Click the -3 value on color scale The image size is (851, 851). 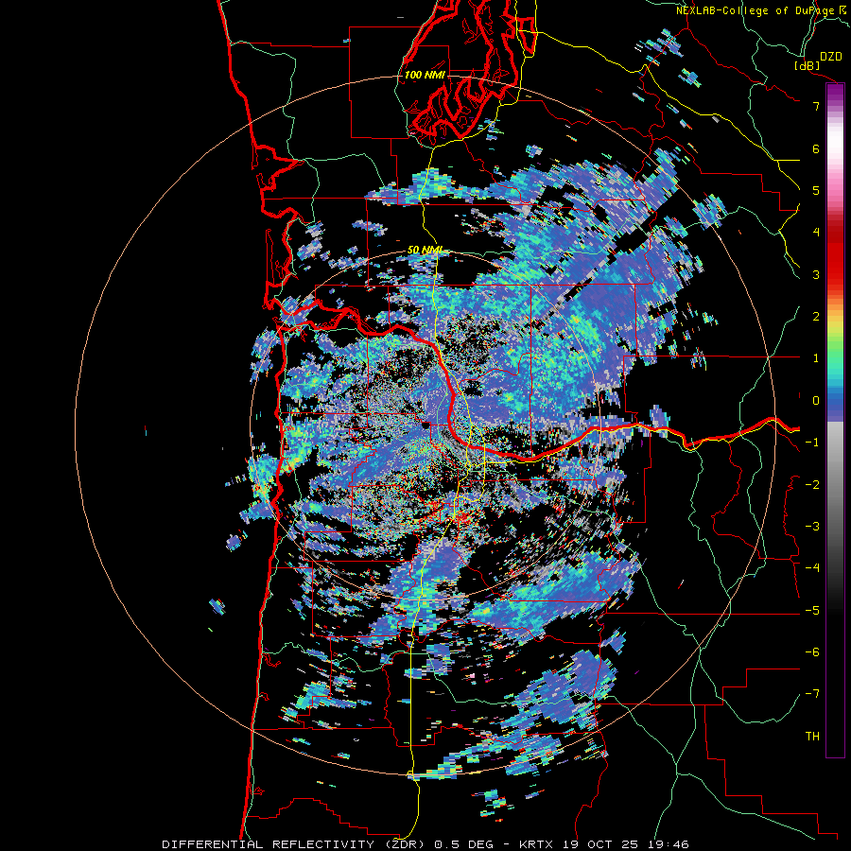812,527
